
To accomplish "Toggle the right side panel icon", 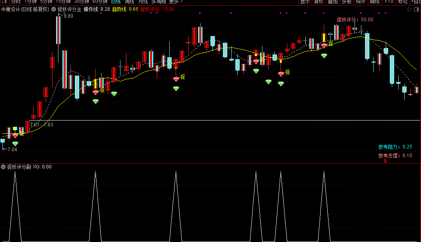I will click(417, 9).
